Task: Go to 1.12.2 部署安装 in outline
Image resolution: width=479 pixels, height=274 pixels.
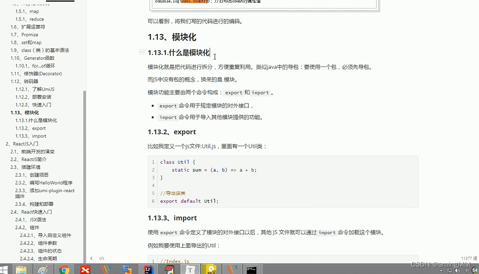Action: [34, 97]
